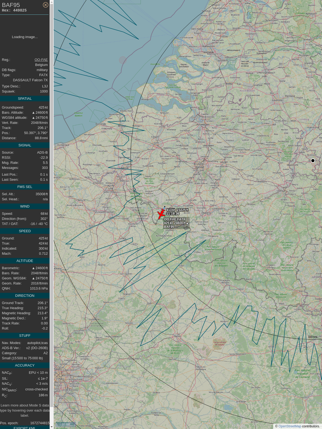Screen dimensions: 322x429
Task: Close the BAF95 aircraft info panel
Action: pos(46,5)
